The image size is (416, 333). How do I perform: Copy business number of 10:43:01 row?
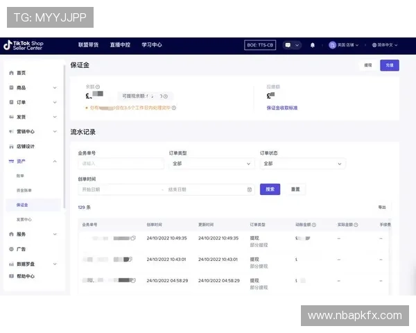click(x=130, y=259)
